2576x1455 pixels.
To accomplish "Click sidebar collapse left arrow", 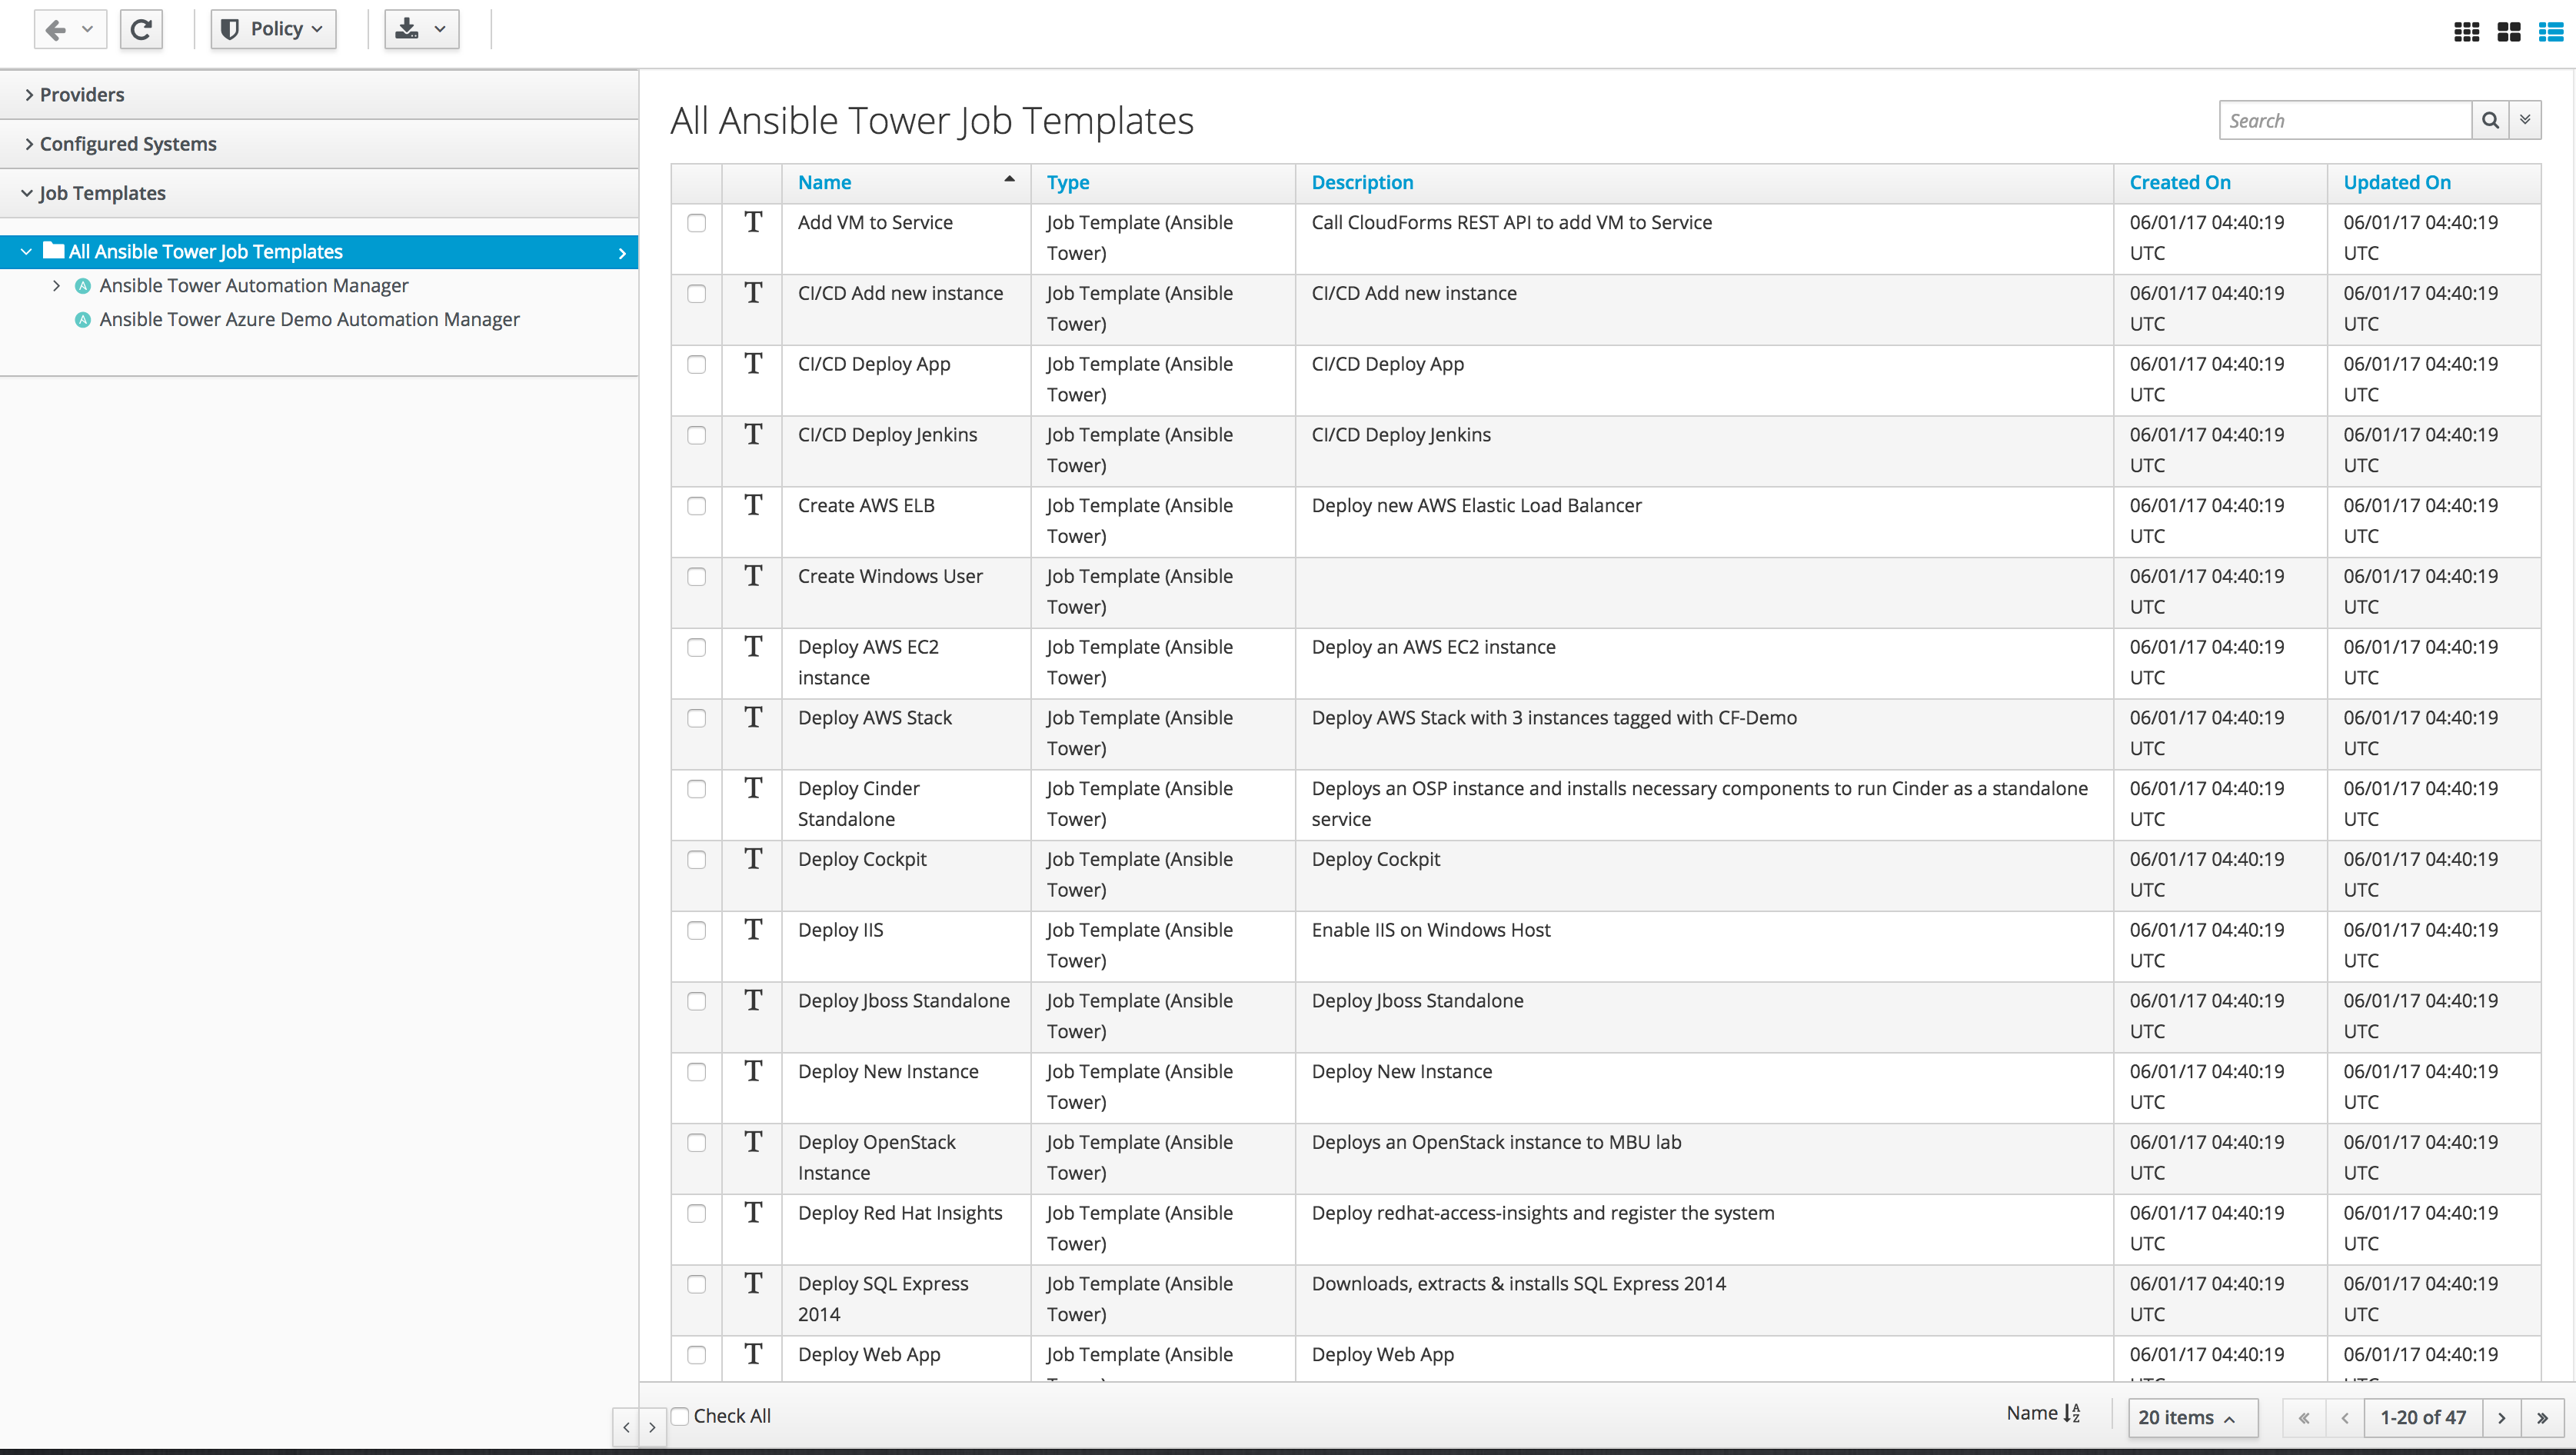I will click(x=626, y=1428).
